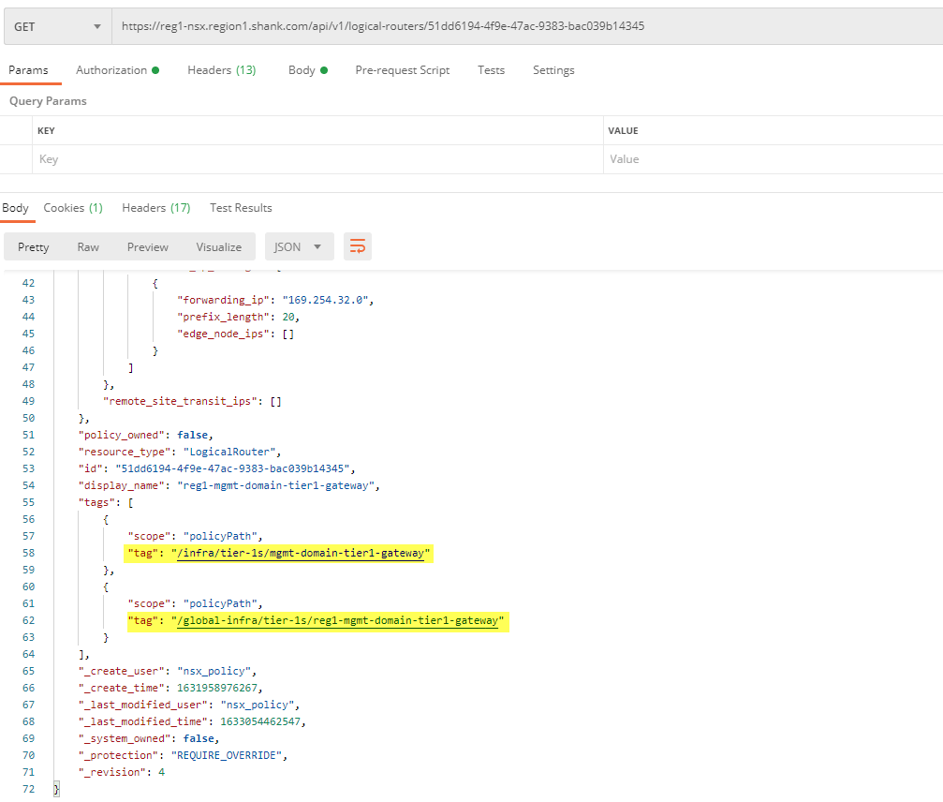
Task: Click the _last_modified_time value 1633054462547
Action: [259, 721]
